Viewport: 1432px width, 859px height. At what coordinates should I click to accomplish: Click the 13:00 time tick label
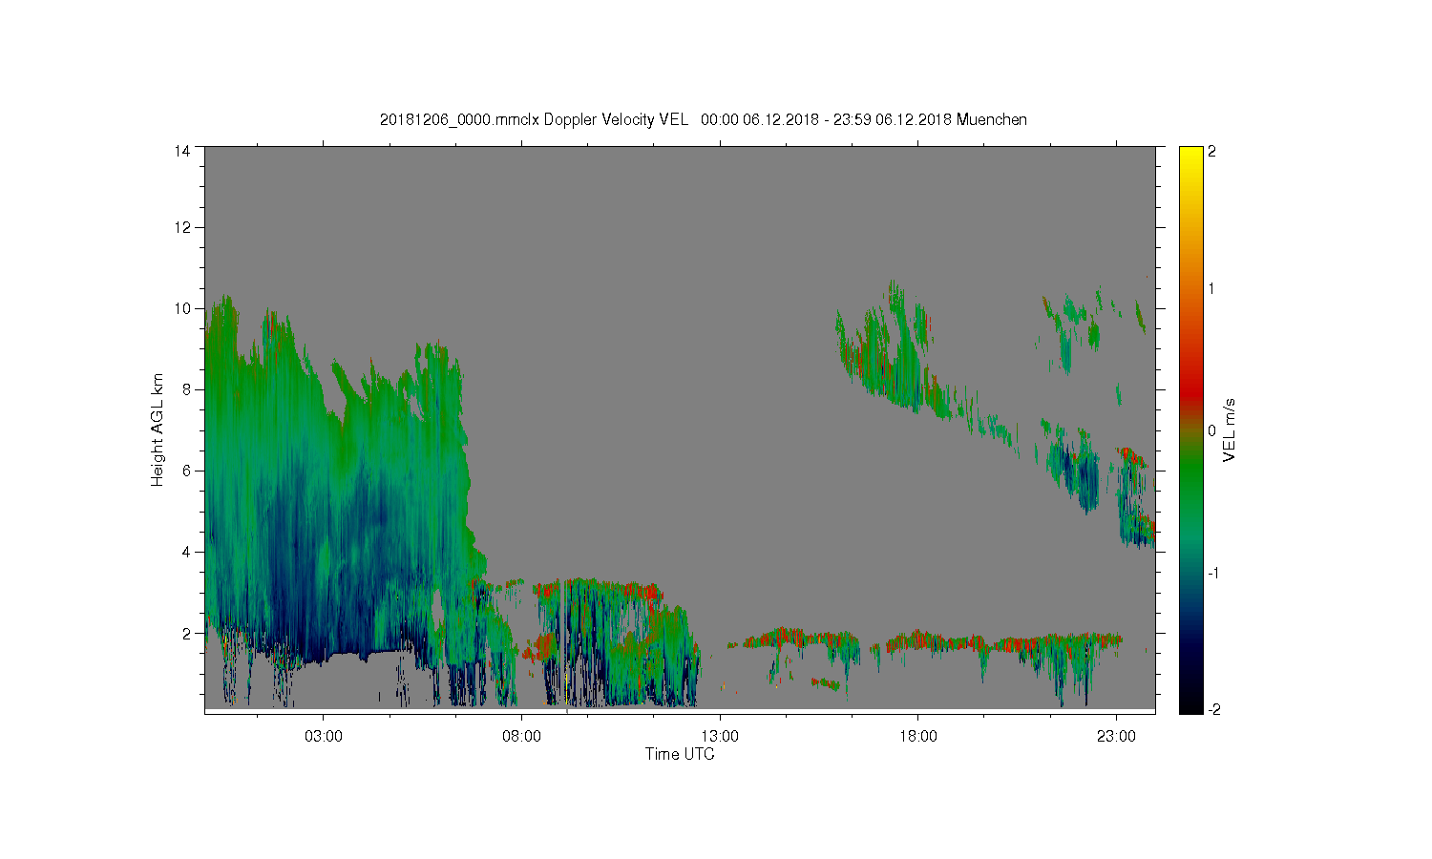[x=720, y=736]
